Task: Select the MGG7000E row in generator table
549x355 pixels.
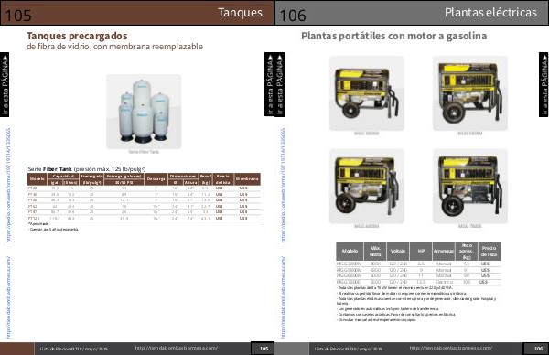Action: click(418, 282)
